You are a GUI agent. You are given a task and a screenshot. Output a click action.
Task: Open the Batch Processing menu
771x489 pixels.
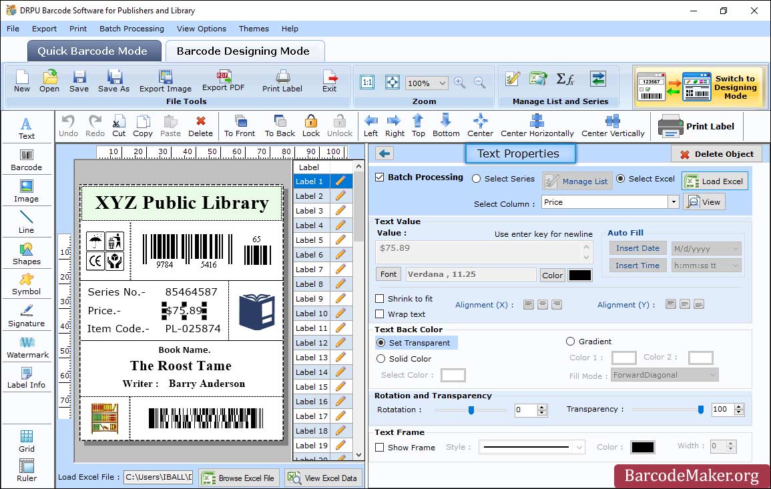[132, 29]
